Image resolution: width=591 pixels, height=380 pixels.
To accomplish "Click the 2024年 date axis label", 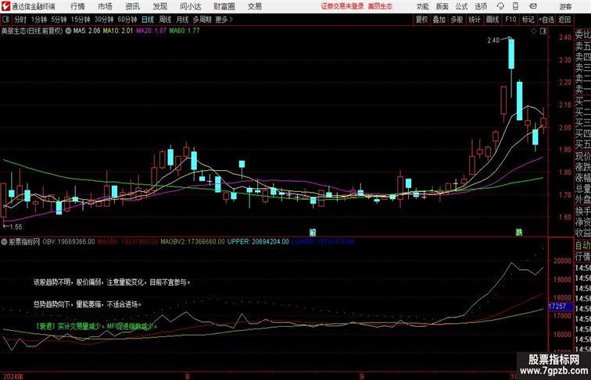I will coord(12,376).
